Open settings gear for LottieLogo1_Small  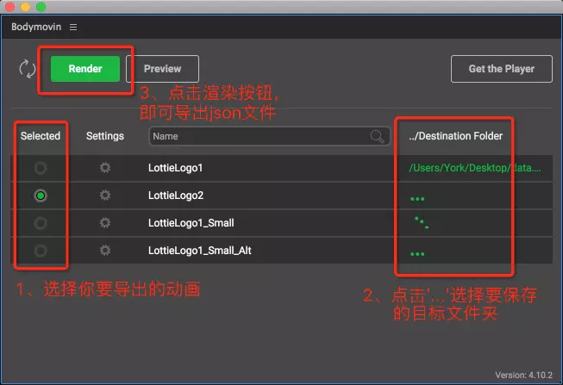pos(105,223)
